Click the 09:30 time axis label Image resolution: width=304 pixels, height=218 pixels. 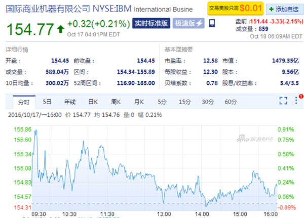click(39, 214)
